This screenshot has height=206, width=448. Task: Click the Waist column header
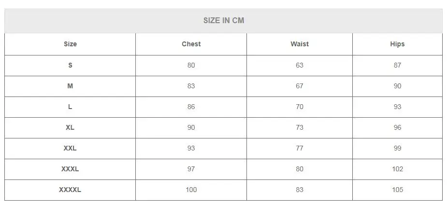click(300, 44)
